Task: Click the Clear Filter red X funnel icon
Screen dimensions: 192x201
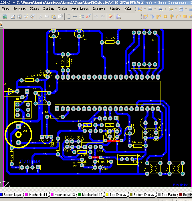Action: (x=88, y=17)
